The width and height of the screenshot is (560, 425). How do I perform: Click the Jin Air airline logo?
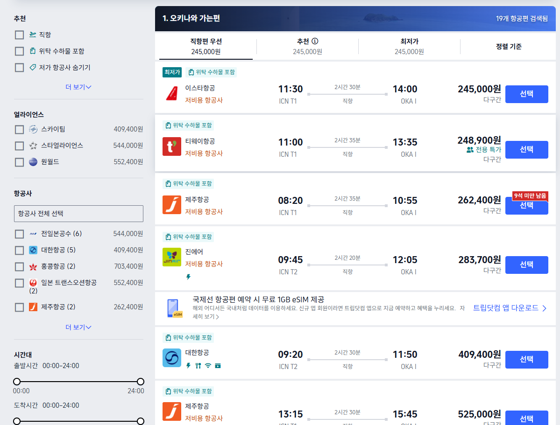pos(172,257)
